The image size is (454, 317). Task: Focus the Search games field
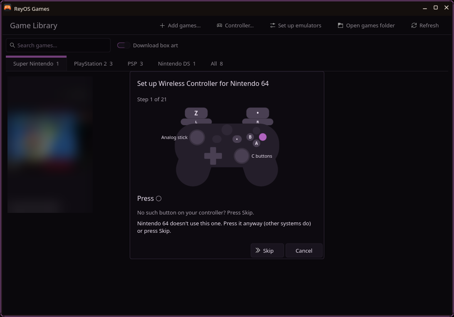point(58,45)
